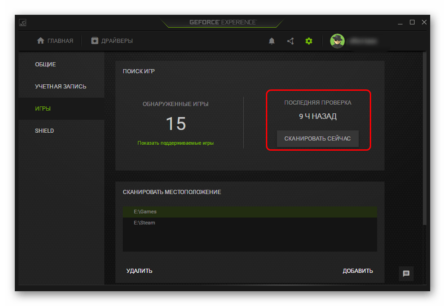Close the GeForce Experience window
445x306 pixels.
(424, 22)
